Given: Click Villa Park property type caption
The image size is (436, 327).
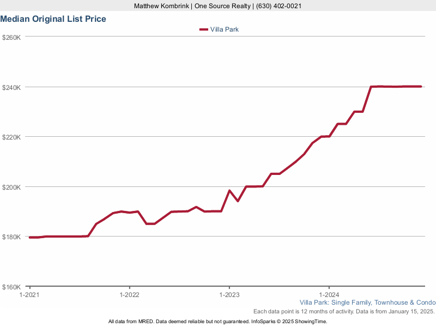Looking at the screenshot, I should pyautogui.click(x=367, y=302).
